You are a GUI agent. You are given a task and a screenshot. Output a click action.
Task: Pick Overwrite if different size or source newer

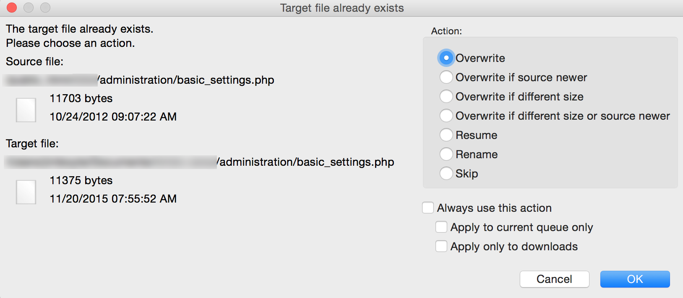446,116
